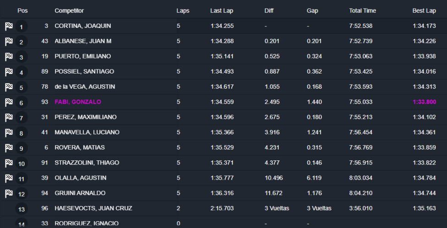Viewport: 447px width, 228px height.
Task: Select competitor MANAVELLA, LUCIANO
Action: click(87, 133)
